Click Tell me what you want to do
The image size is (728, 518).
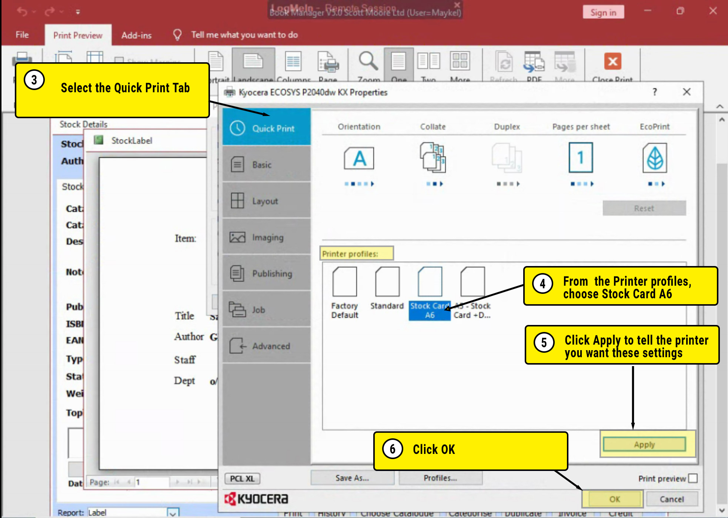[244, 35]
